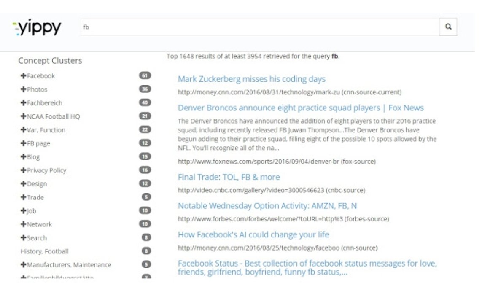Viewport: 482px width, 291px height.
Task: Click the 8 badge for History, Football
Action: click(146, 251)
